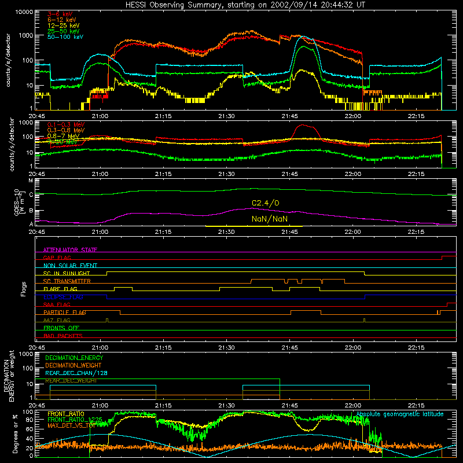Click the DECIMATION_WEIGHT legend label

(x=74, y=365)
